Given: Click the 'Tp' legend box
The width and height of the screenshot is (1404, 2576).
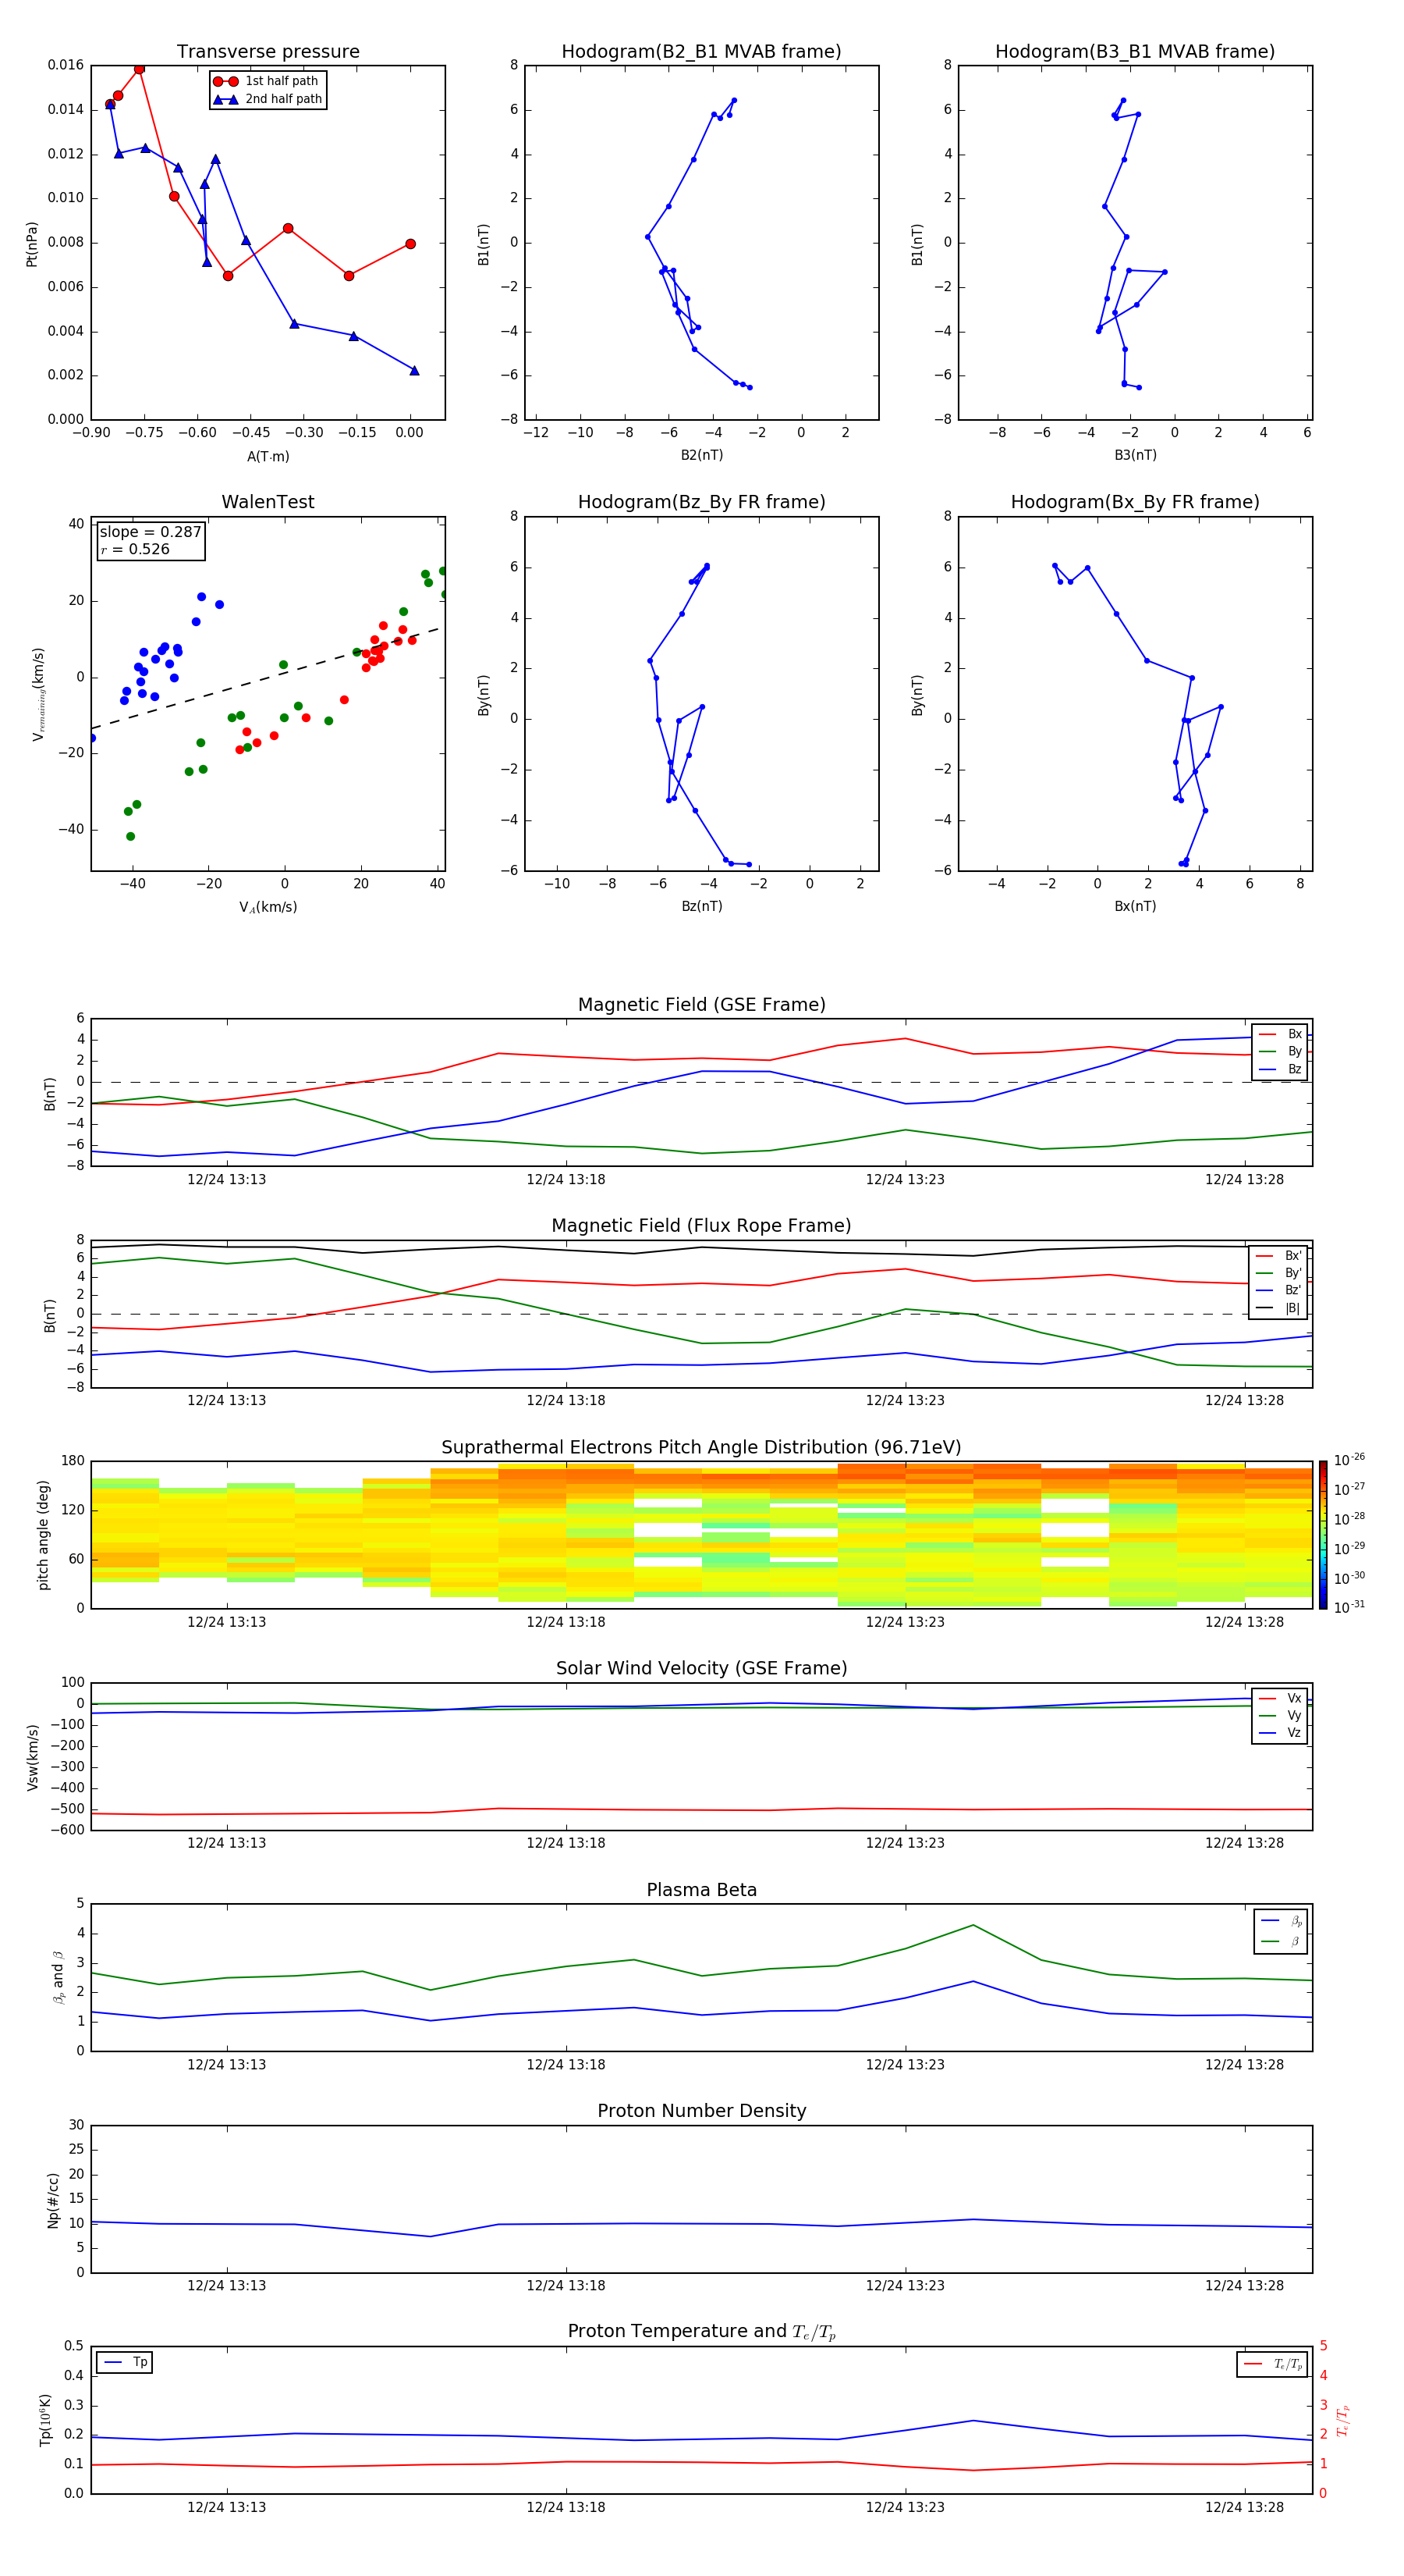Looking at the screenshot, I should pos(124,2362).
